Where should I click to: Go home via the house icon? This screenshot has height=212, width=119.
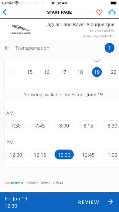112,12
